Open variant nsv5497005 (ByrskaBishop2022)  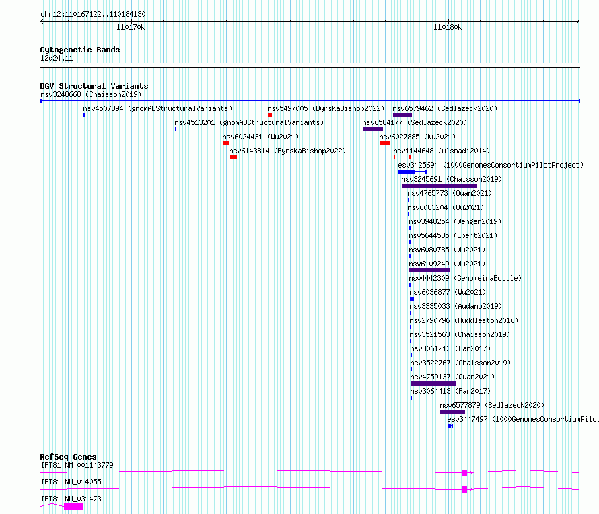tap(326, 108)
